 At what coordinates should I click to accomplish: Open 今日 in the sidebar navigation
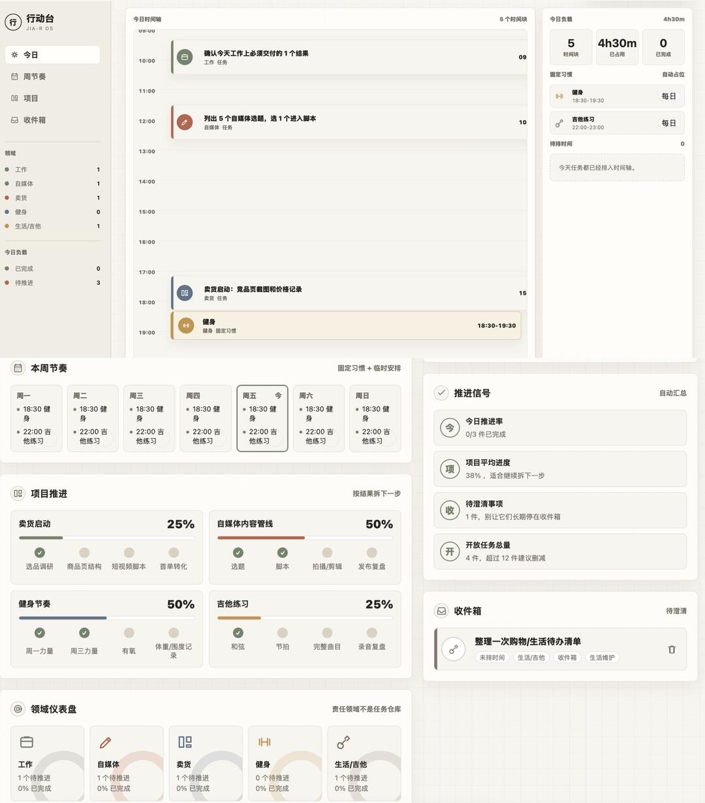point(52,55)
